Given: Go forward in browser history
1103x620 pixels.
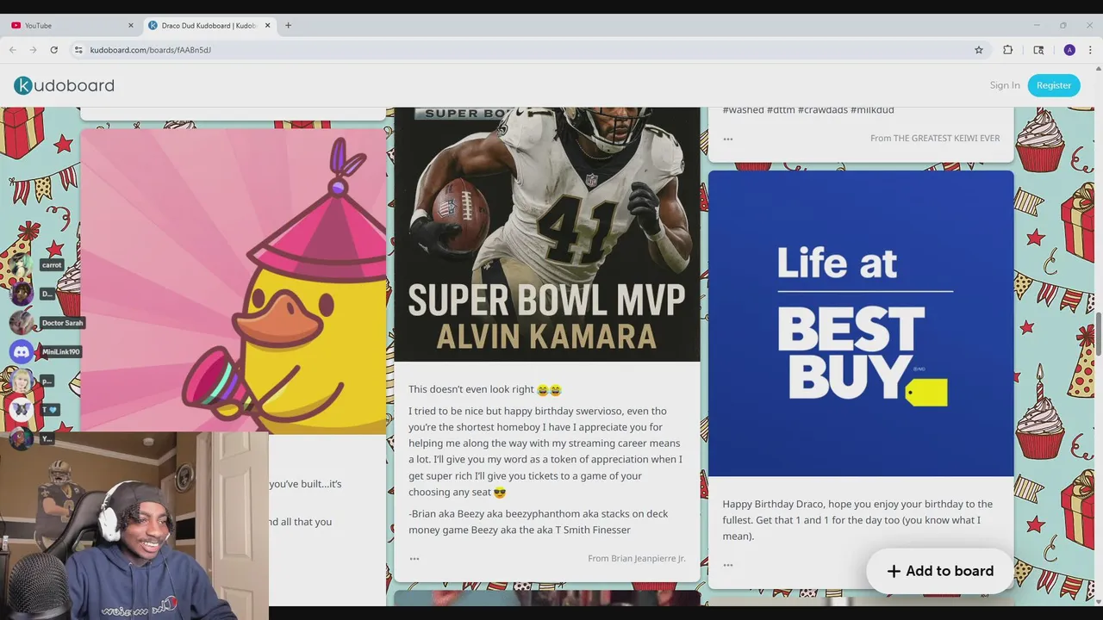Looking at the screenshot, I should pos(33,50).
